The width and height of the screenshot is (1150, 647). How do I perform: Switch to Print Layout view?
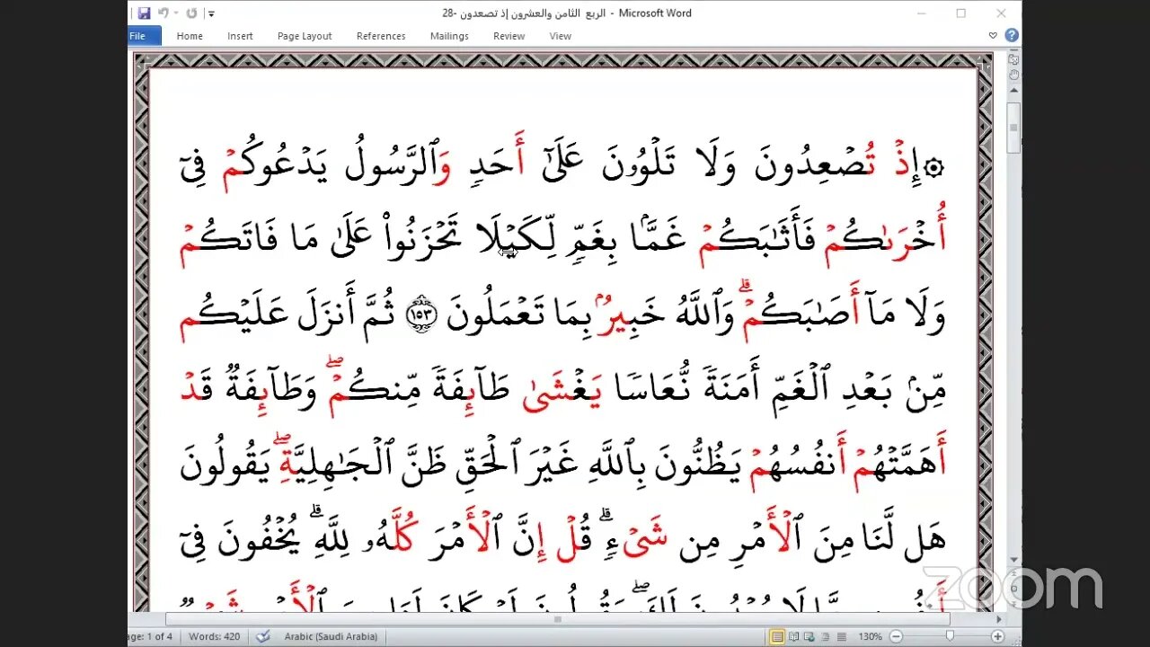(778, 636)
